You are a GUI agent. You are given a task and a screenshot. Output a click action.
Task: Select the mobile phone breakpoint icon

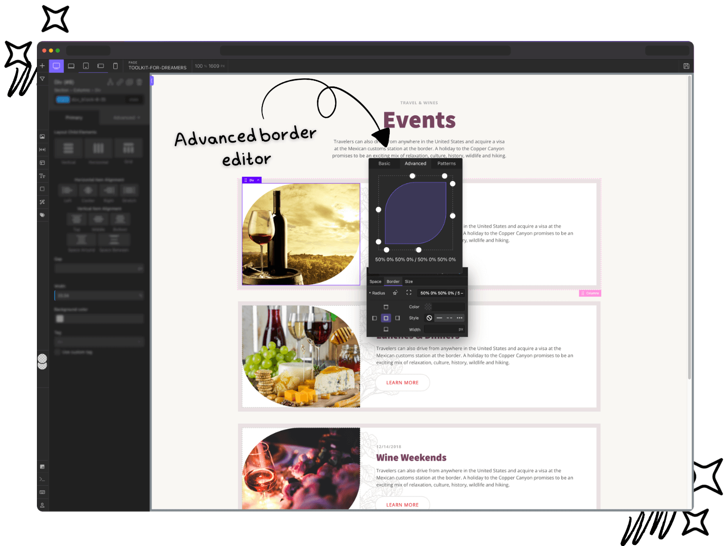pyautogui.click(x=115, y=66)
